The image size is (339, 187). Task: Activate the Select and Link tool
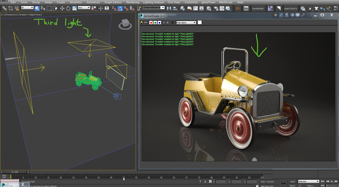click(4, 8)
